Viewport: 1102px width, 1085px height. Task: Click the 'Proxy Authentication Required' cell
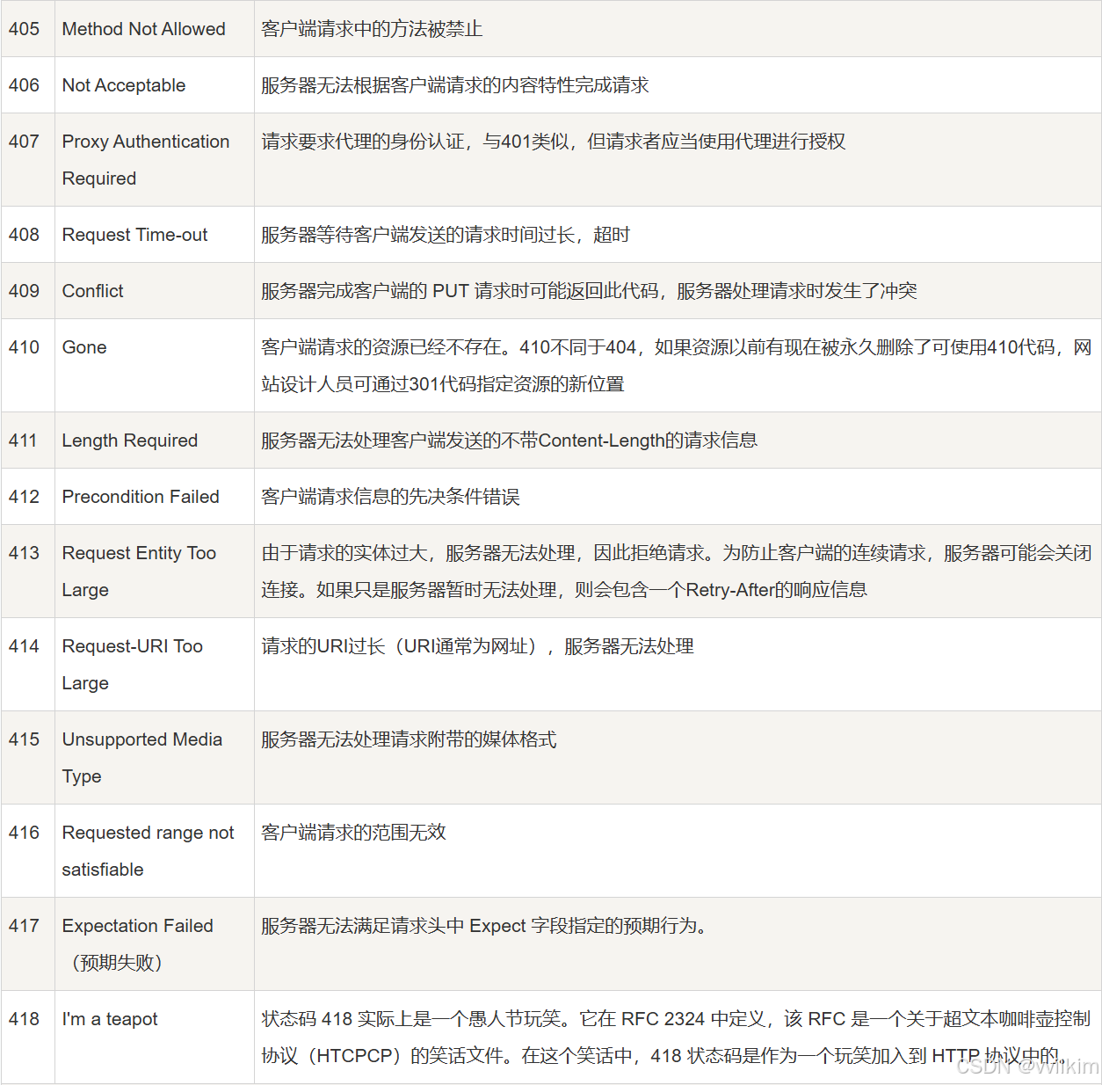[x=145, y=159]
